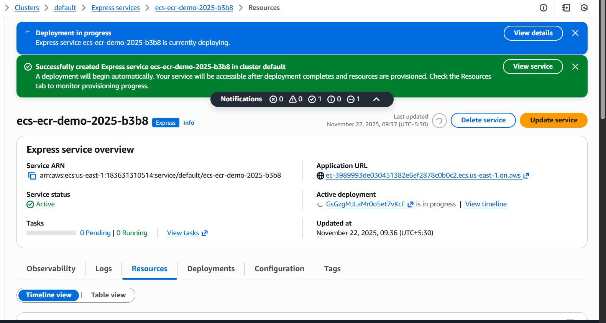The width and height of the screenshot is (606, 323).
Task: Expand navigation with the left chevron arrow
Action: (7, 8)
